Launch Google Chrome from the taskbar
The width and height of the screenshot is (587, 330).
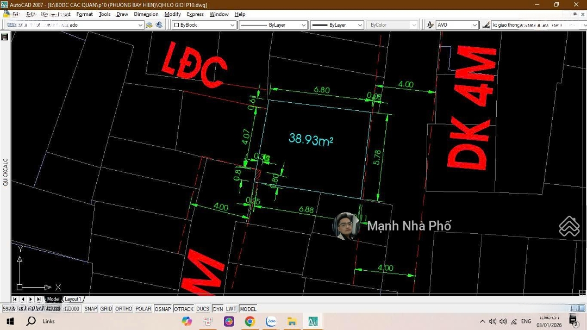(x=249, y=321)
